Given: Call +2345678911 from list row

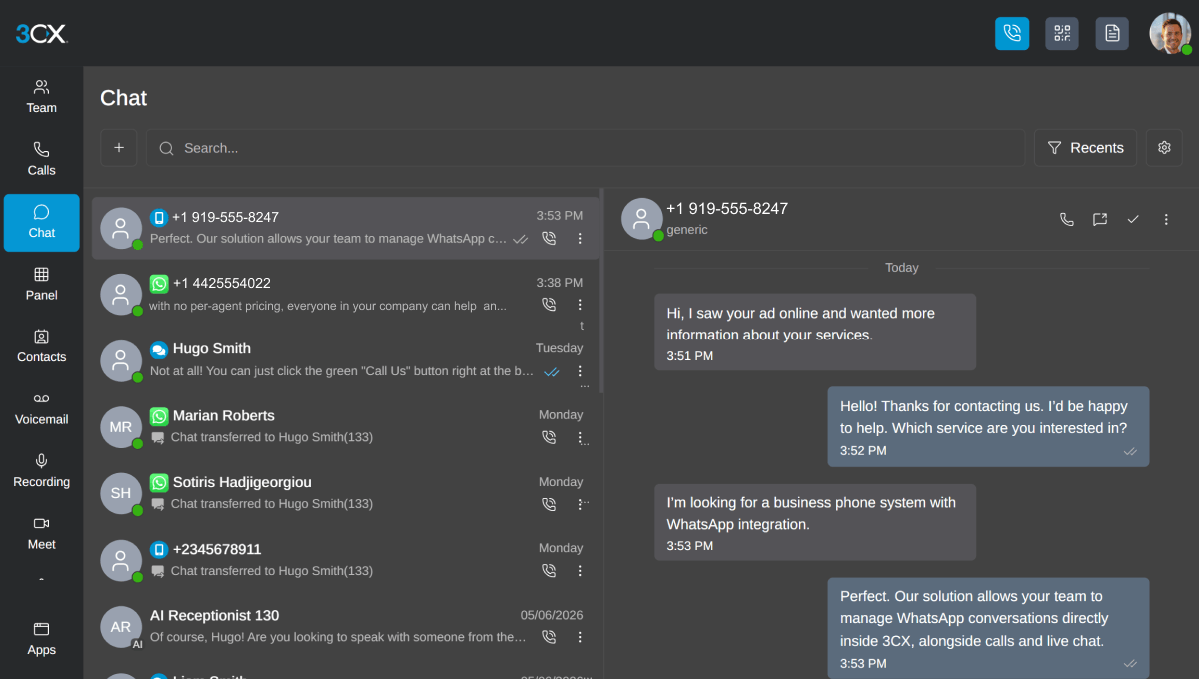Looking at the screenshot, I should (x=549, y=571).
